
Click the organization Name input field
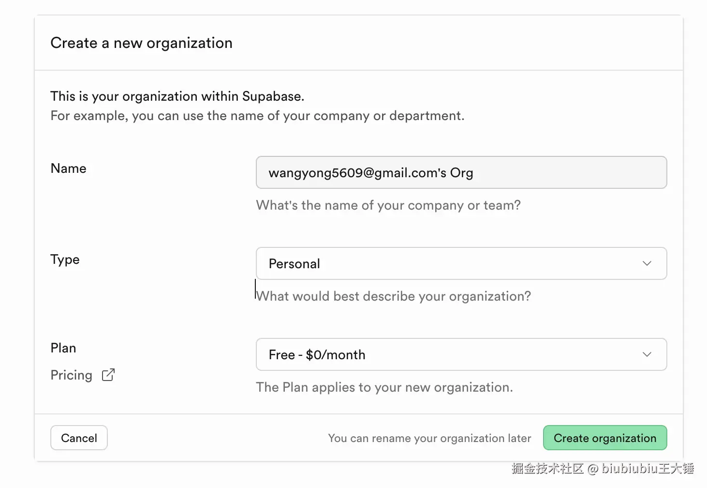pos(461,173)
